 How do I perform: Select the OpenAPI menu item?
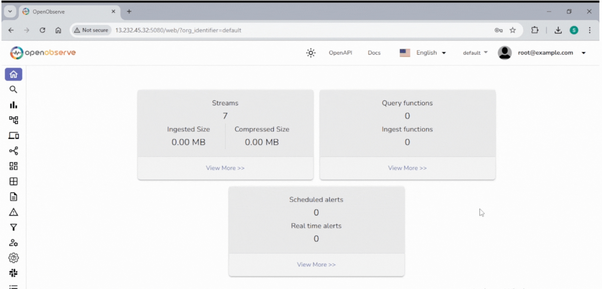point(340,53)
